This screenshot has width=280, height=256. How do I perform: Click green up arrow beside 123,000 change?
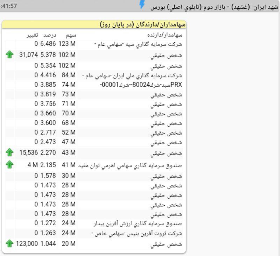[9, 243]
